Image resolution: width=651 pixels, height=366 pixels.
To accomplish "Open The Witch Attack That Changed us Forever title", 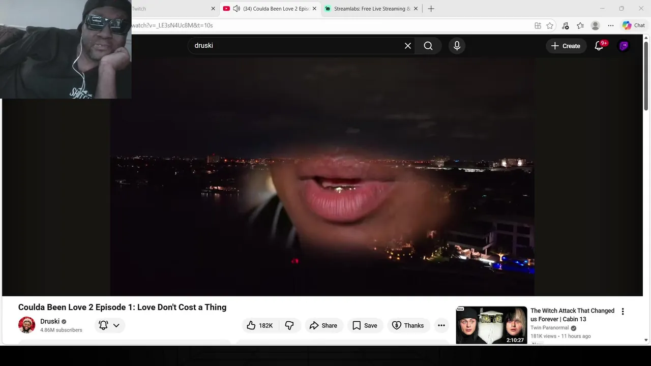I will pyautogui.click(x=572, y=315).
